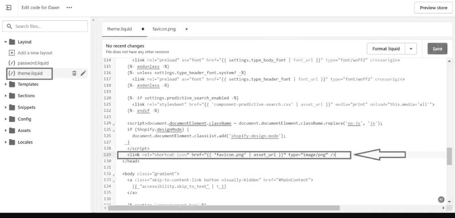Image resolution: width=455 pixels, height=218 pixels.
Task: Click the body class="gradient" line
Action: pos(151,174)
